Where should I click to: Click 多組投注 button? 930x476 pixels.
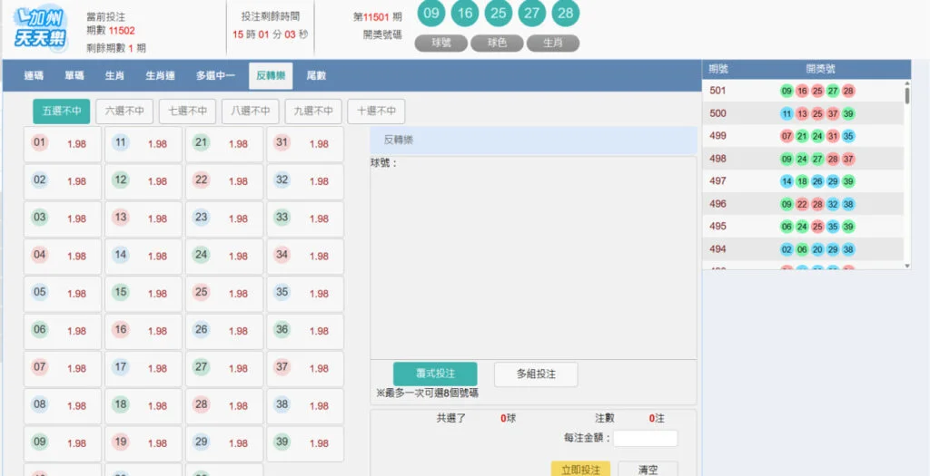[536, 374]
